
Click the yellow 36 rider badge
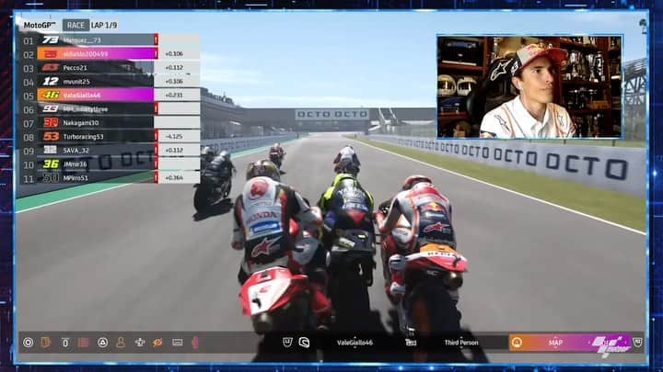(x=51, y=164)
